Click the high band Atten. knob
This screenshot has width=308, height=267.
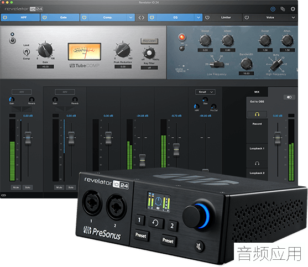coord(288,40)
